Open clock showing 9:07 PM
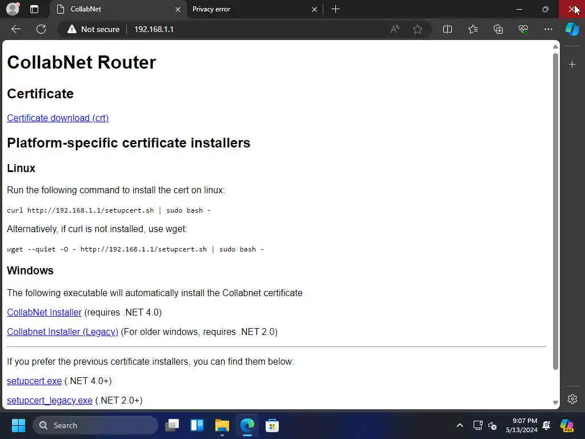 point(522,425)
